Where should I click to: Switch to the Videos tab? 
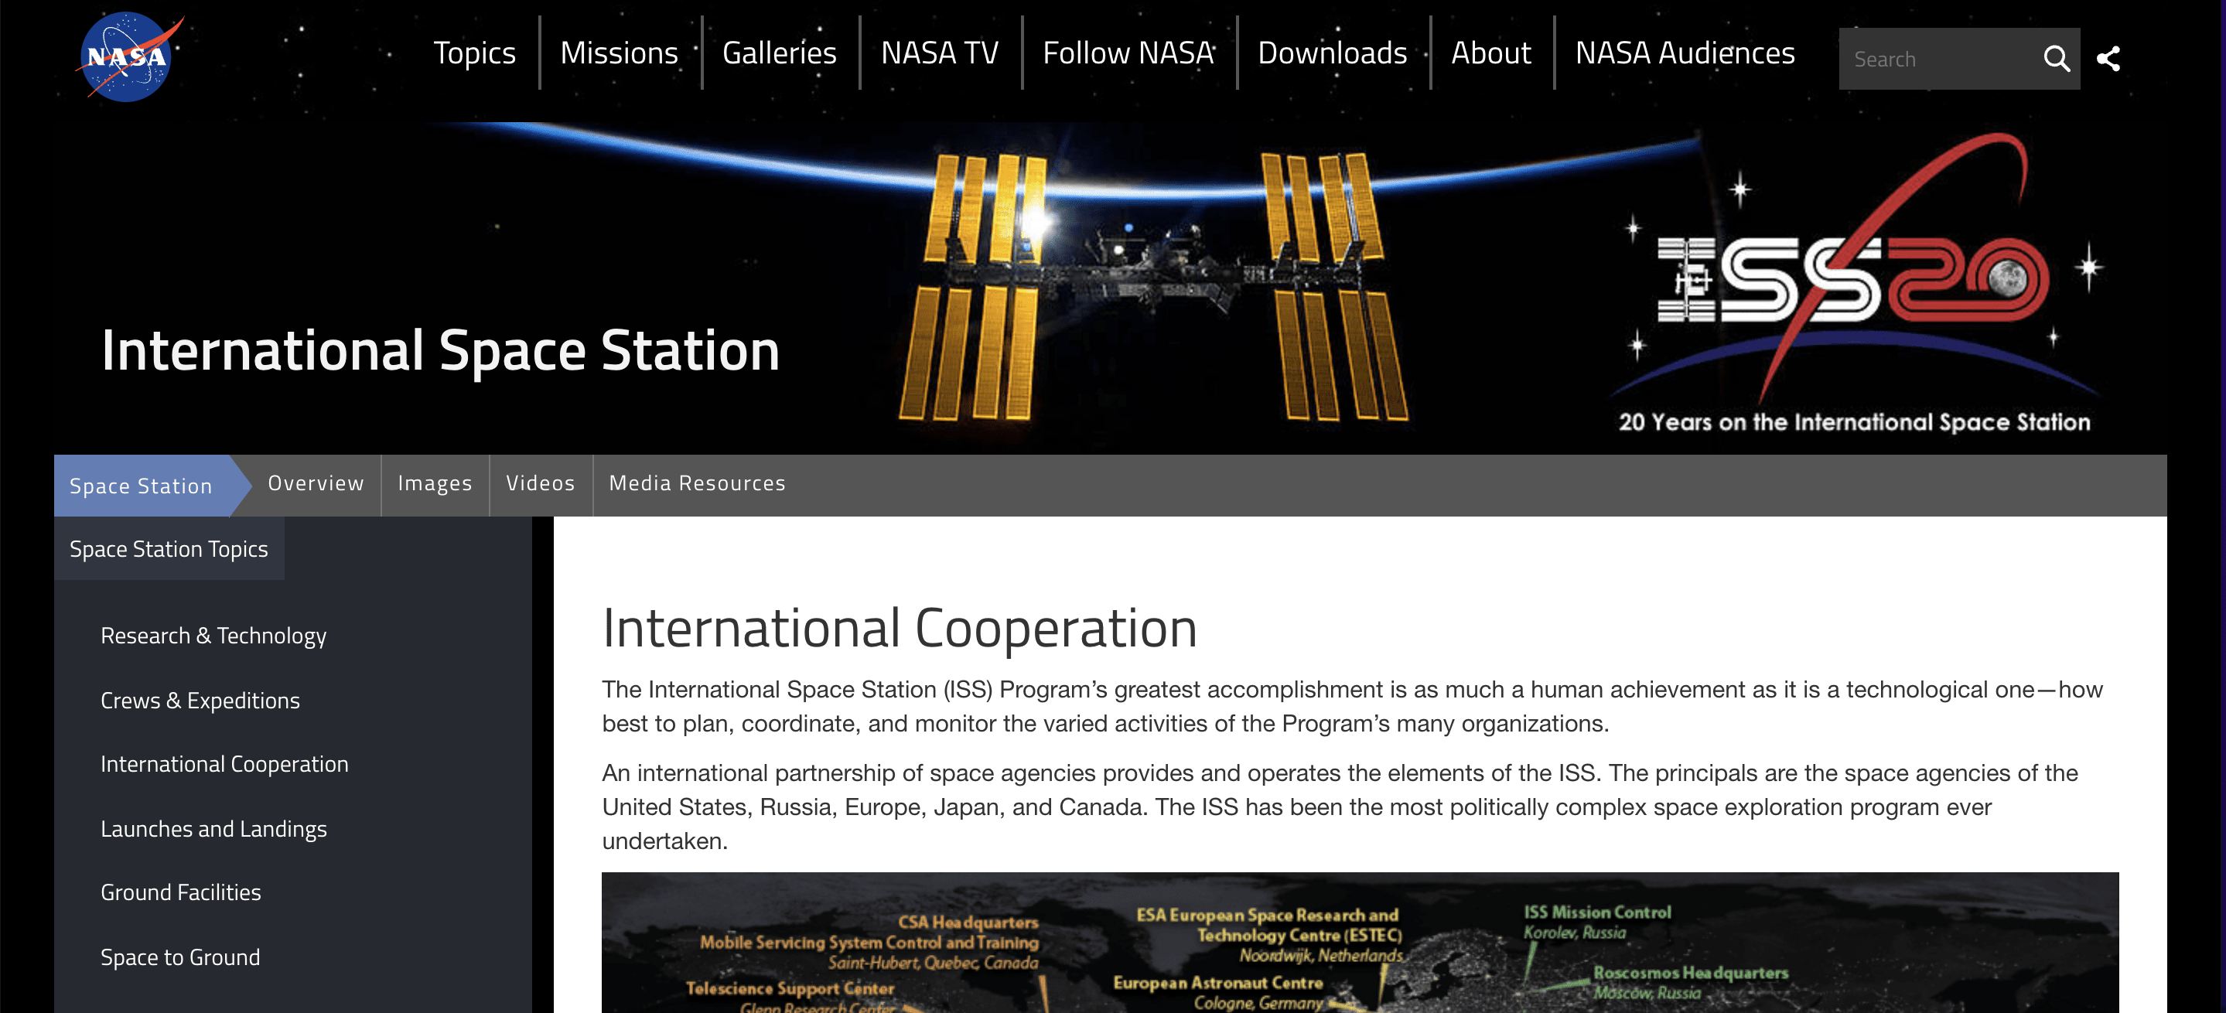[541, 483]
